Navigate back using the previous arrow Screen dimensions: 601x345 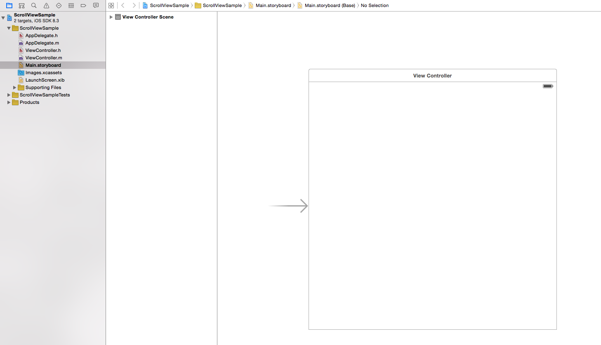point(123,5)
